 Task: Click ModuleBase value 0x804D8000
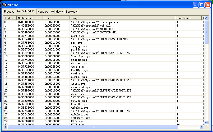26,22
